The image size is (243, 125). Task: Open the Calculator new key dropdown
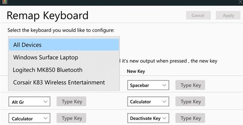tap(148, 102)
